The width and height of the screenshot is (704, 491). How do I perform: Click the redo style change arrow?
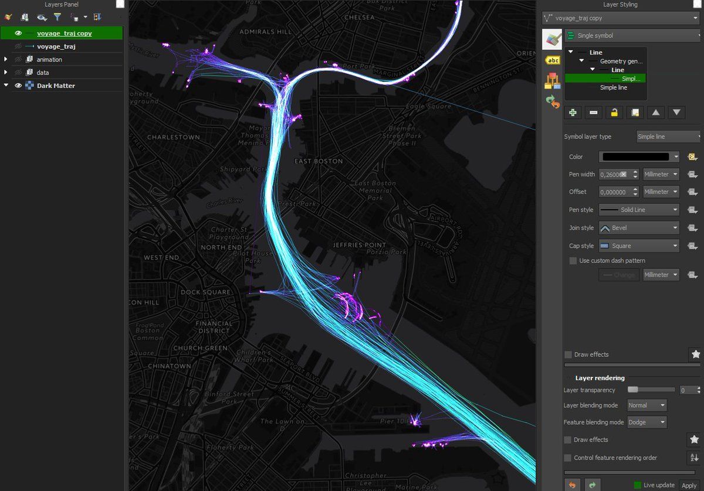tap(593, 485)
